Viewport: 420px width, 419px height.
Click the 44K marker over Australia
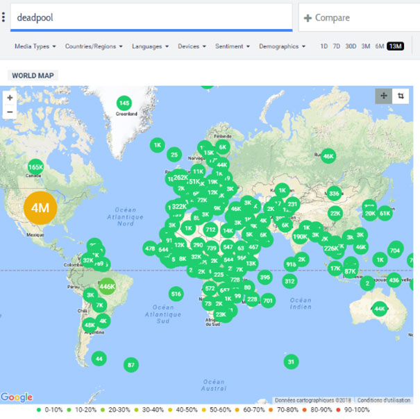click(x=379, y=309)
